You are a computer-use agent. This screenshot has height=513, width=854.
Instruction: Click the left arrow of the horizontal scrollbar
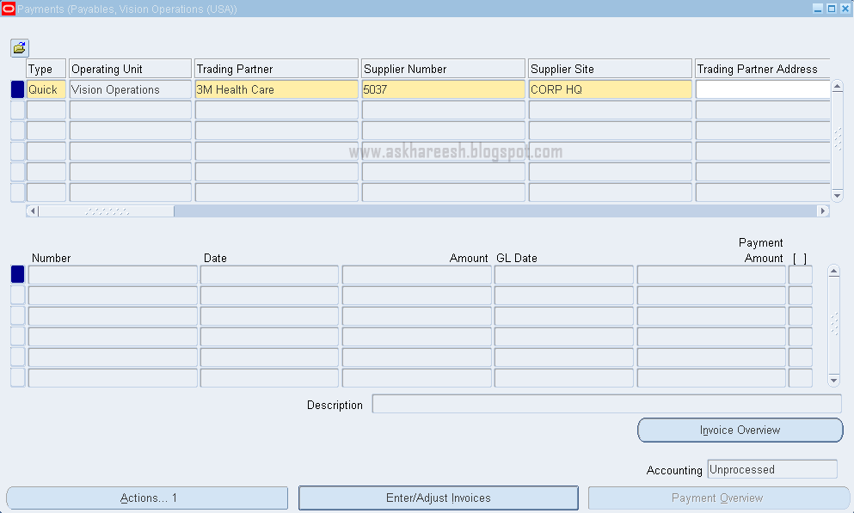click(x=33, y=211)
